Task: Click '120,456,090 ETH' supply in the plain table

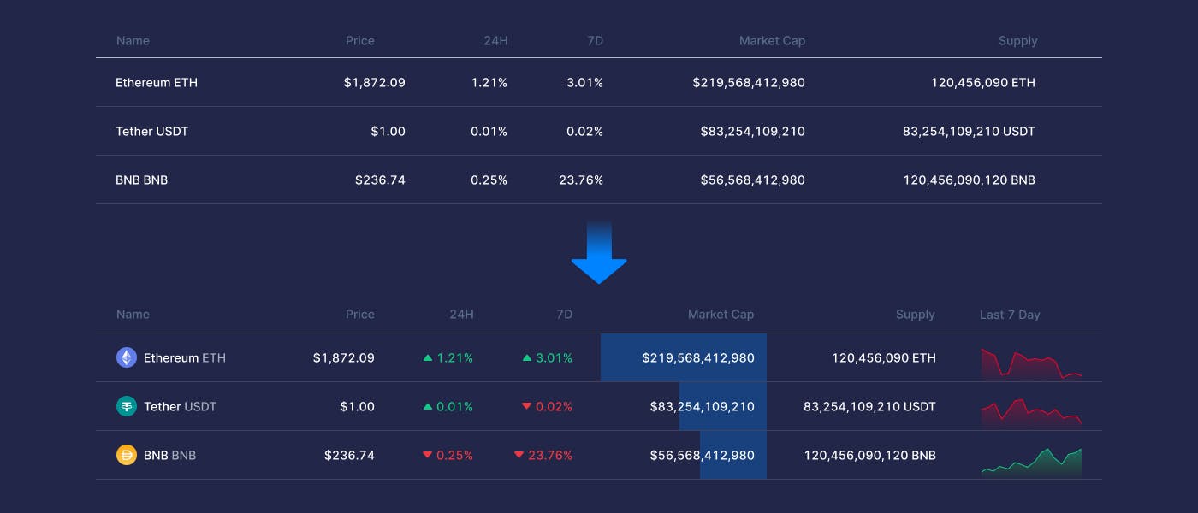Action: point(983,83)
